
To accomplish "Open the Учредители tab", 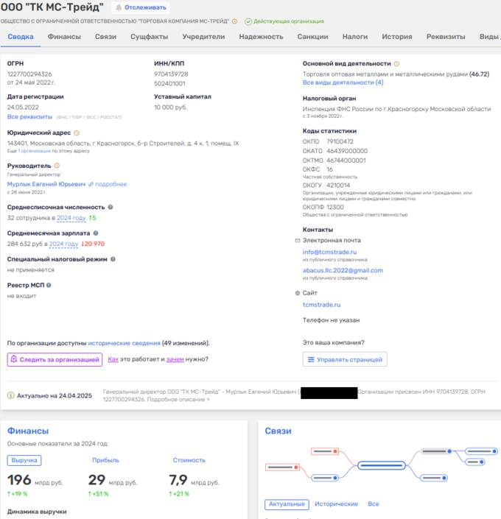I will pos(203,37).
